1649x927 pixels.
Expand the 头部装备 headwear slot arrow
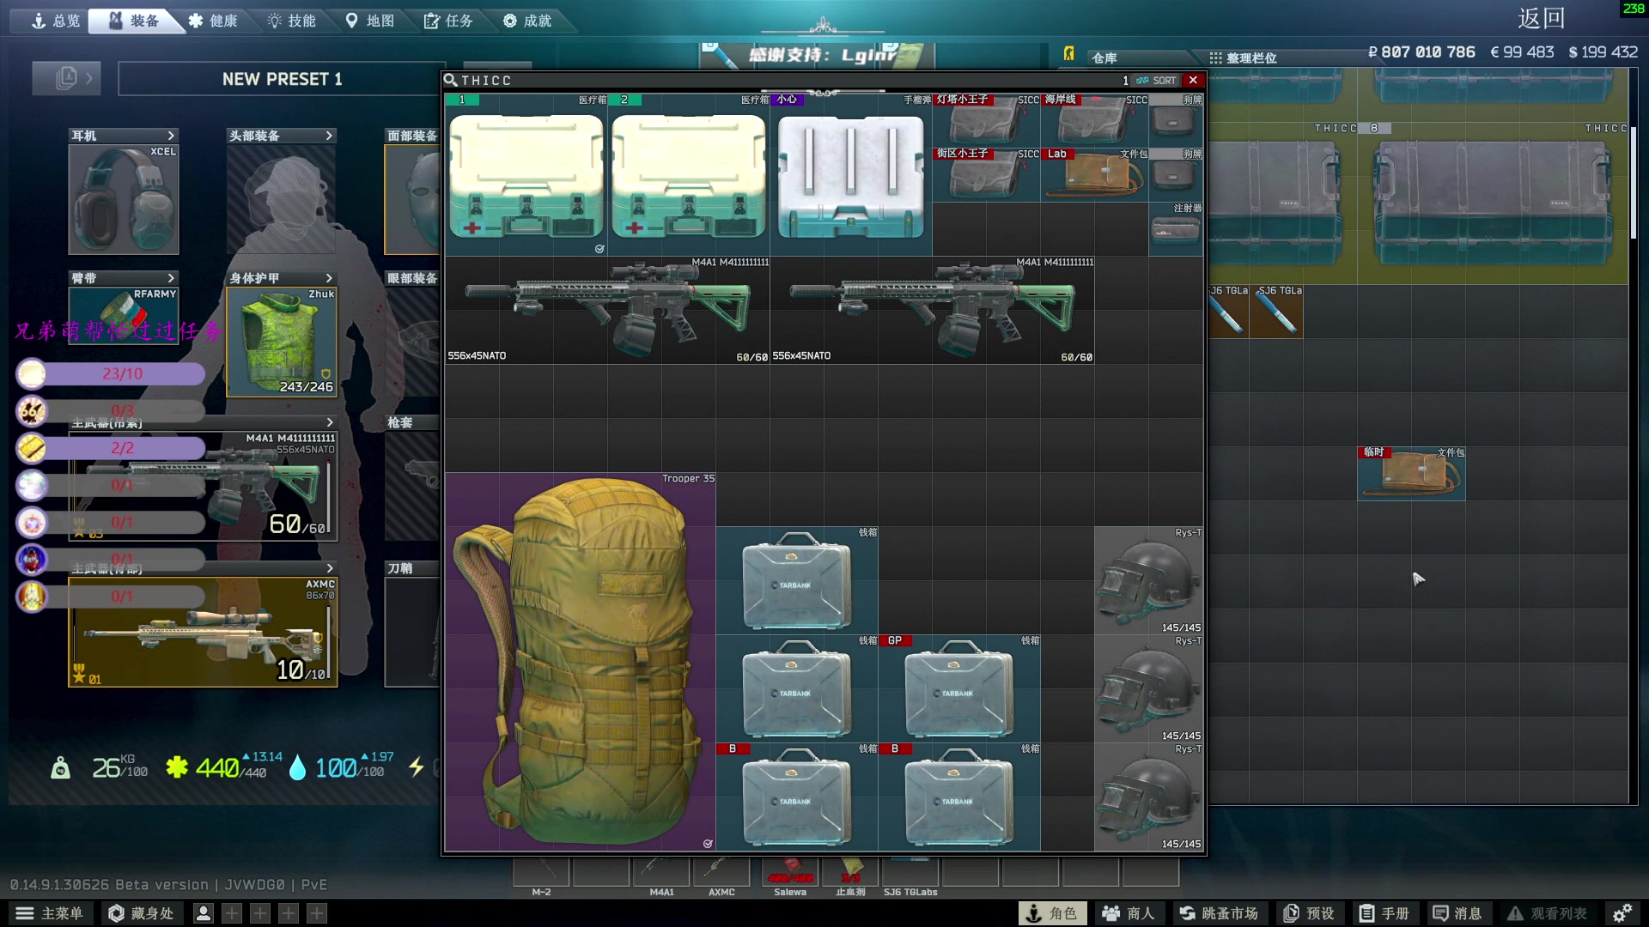[329, 136]
